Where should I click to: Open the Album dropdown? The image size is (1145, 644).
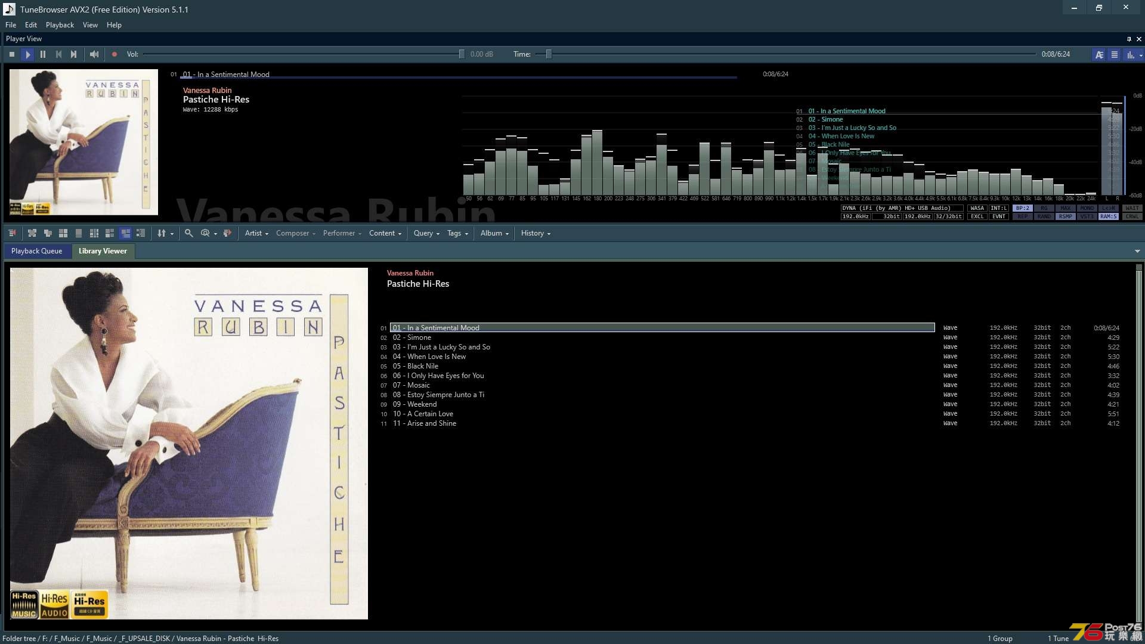(494, 233)
